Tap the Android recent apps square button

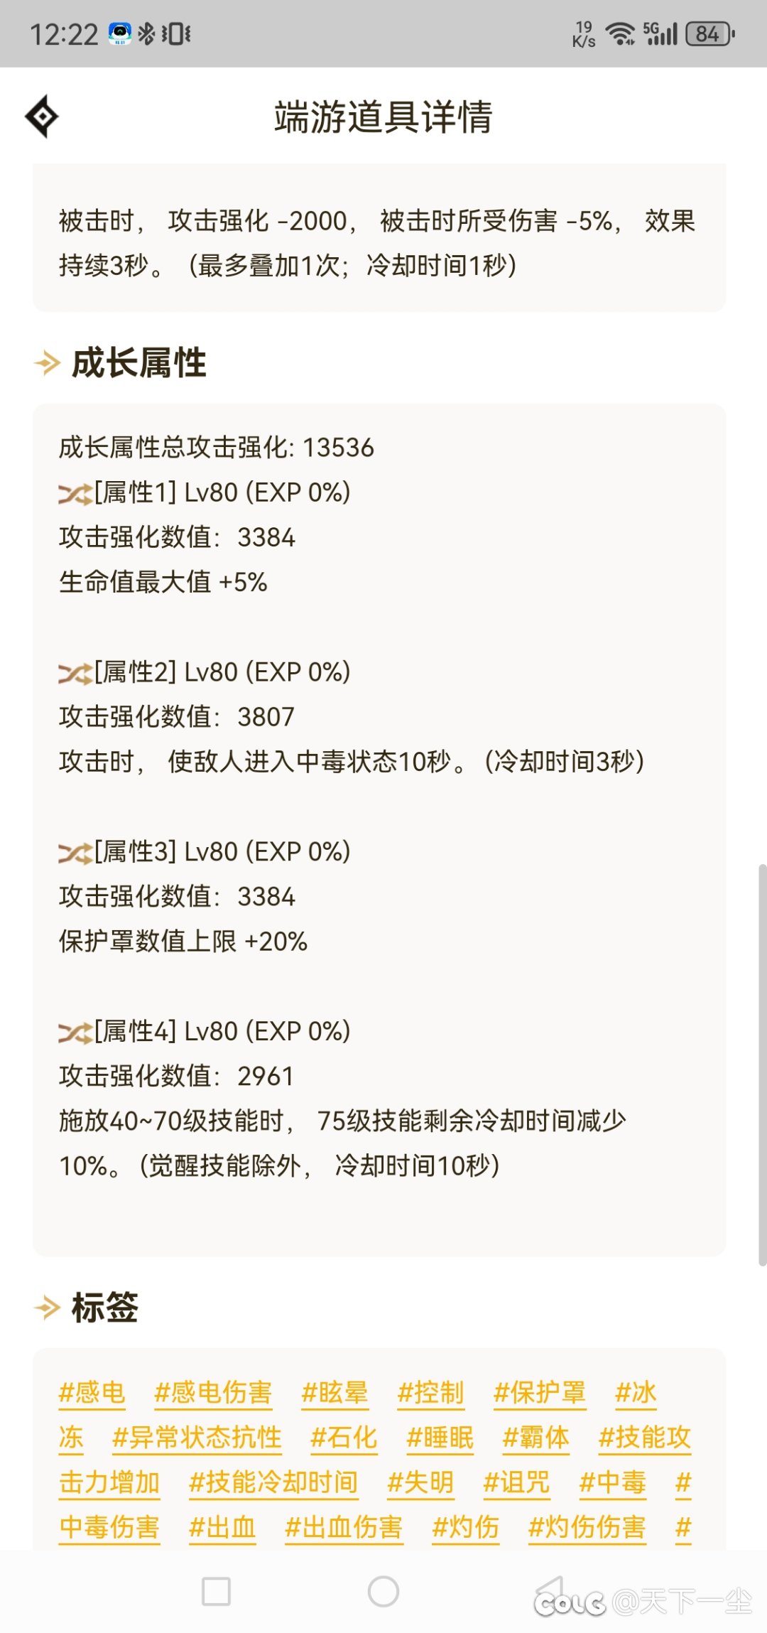click(x=216, y=1591)
